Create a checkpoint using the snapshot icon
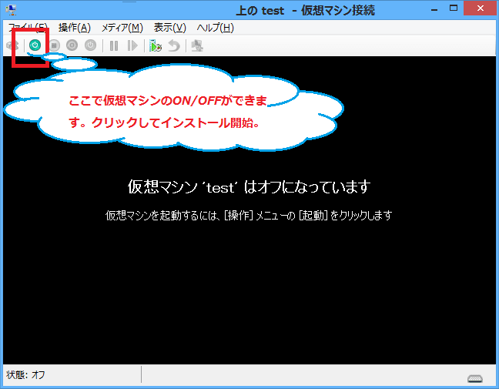Screen dimensions: 499x389 tap(156, 45)
